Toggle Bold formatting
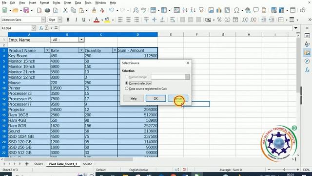The image size is (312, 176). pyautogui.click(x=68, y=20)
